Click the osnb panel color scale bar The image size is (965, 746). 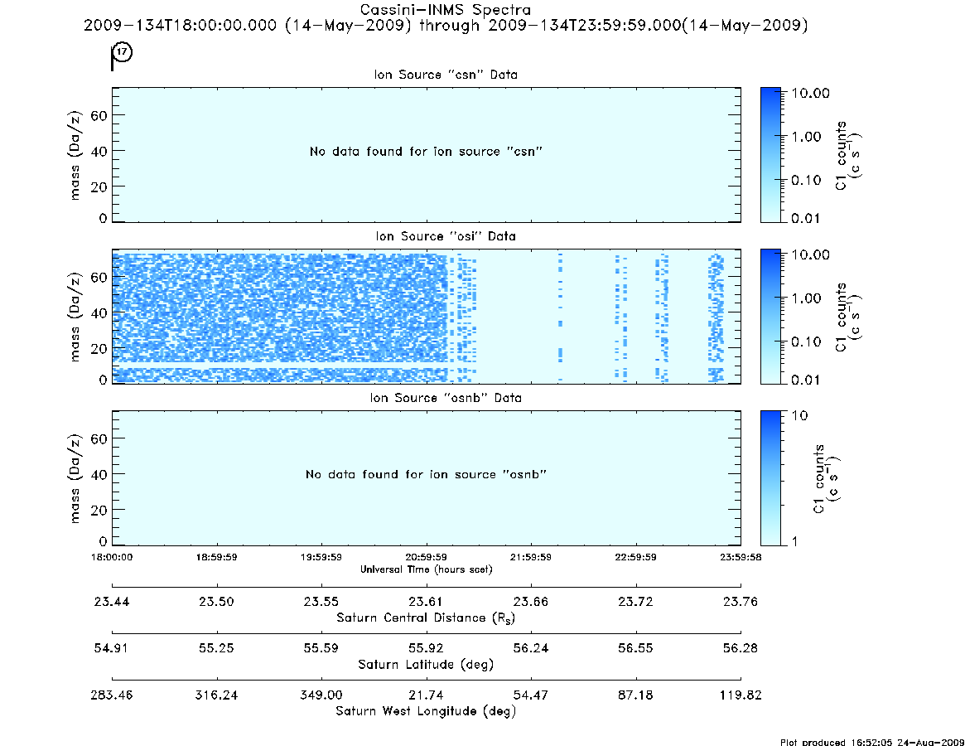pyautogui.click(x=770, y=478)
